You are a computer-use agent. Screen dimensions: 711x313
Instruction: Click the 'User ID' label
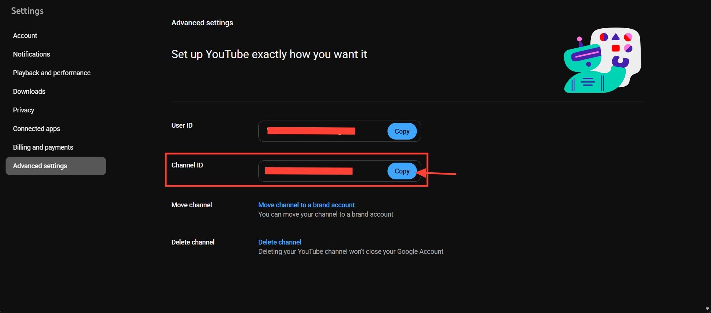coord(182,125)
